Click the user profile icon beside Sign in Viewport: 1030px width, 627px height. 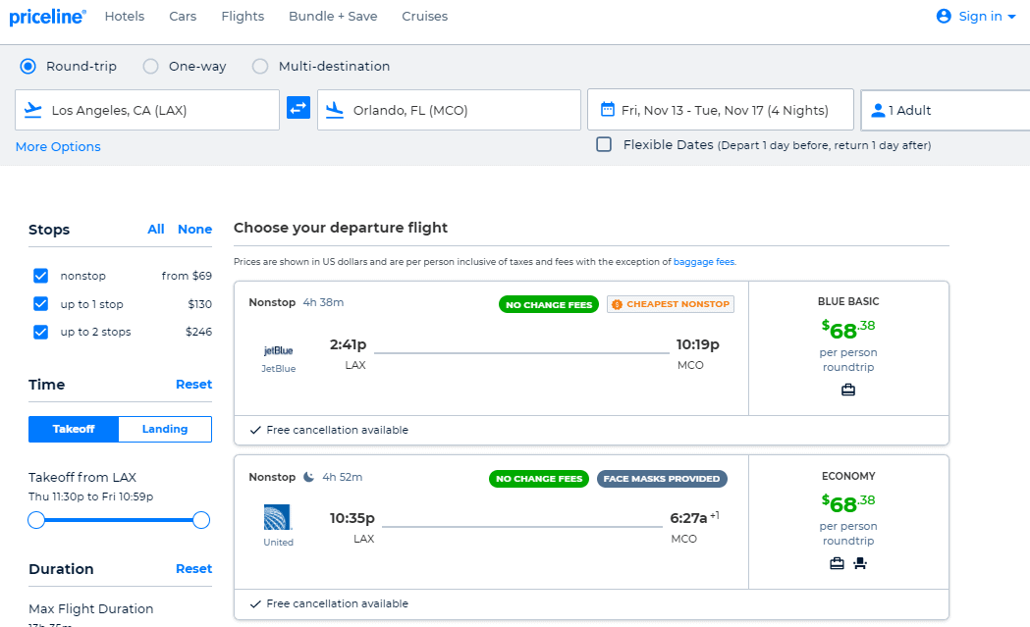coord(944,16)
